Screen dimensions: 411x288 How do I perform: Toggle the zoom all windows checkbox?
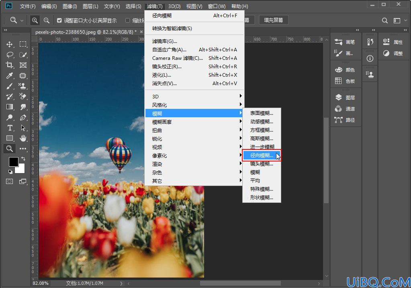coord(127,20)
